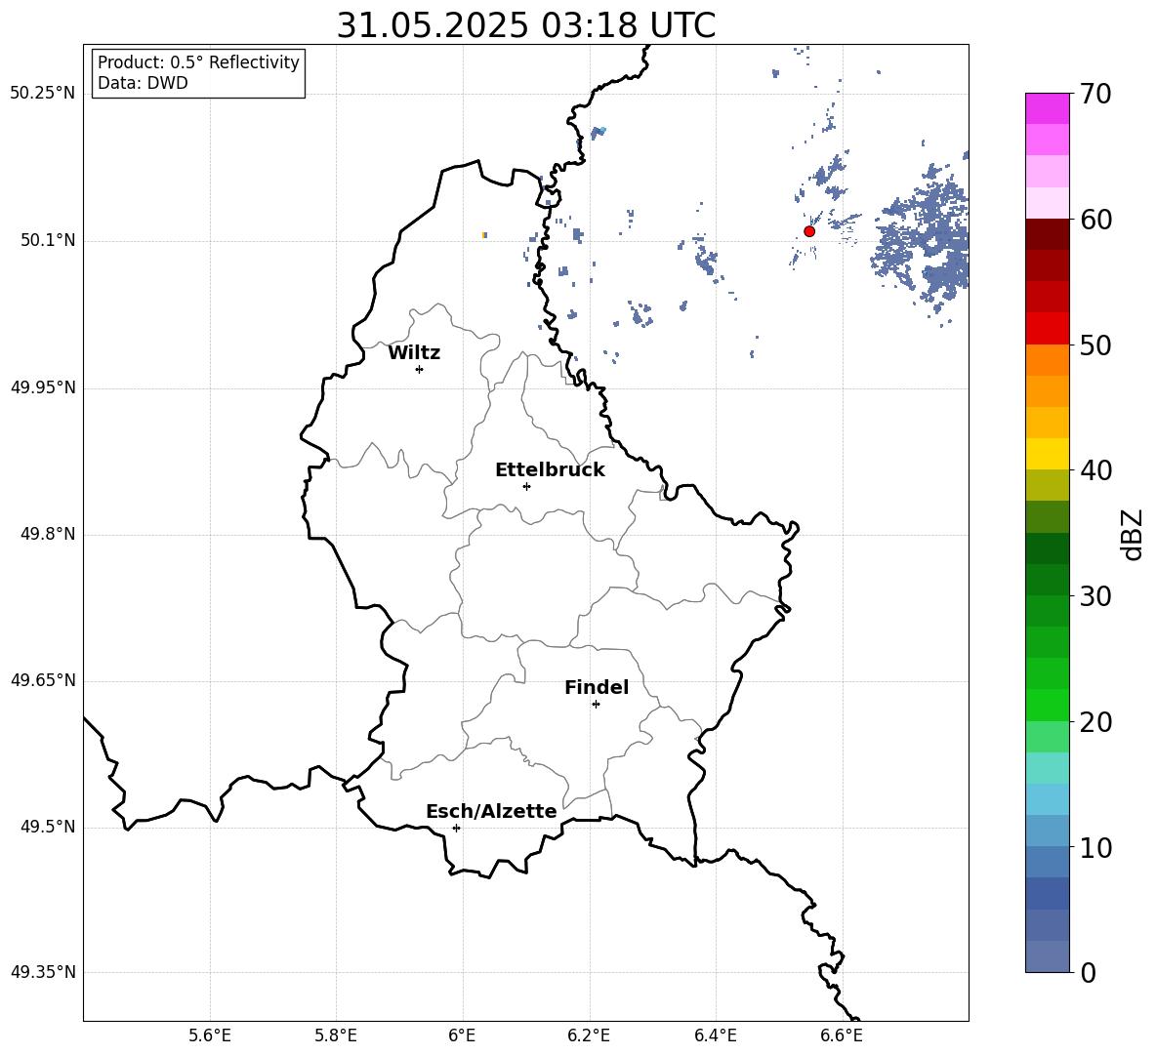Image resolution: width=1156 pixels, height=1055 pixels.
Task: Click the 70 tick on colorbar
Action: tap(1096, 94)
